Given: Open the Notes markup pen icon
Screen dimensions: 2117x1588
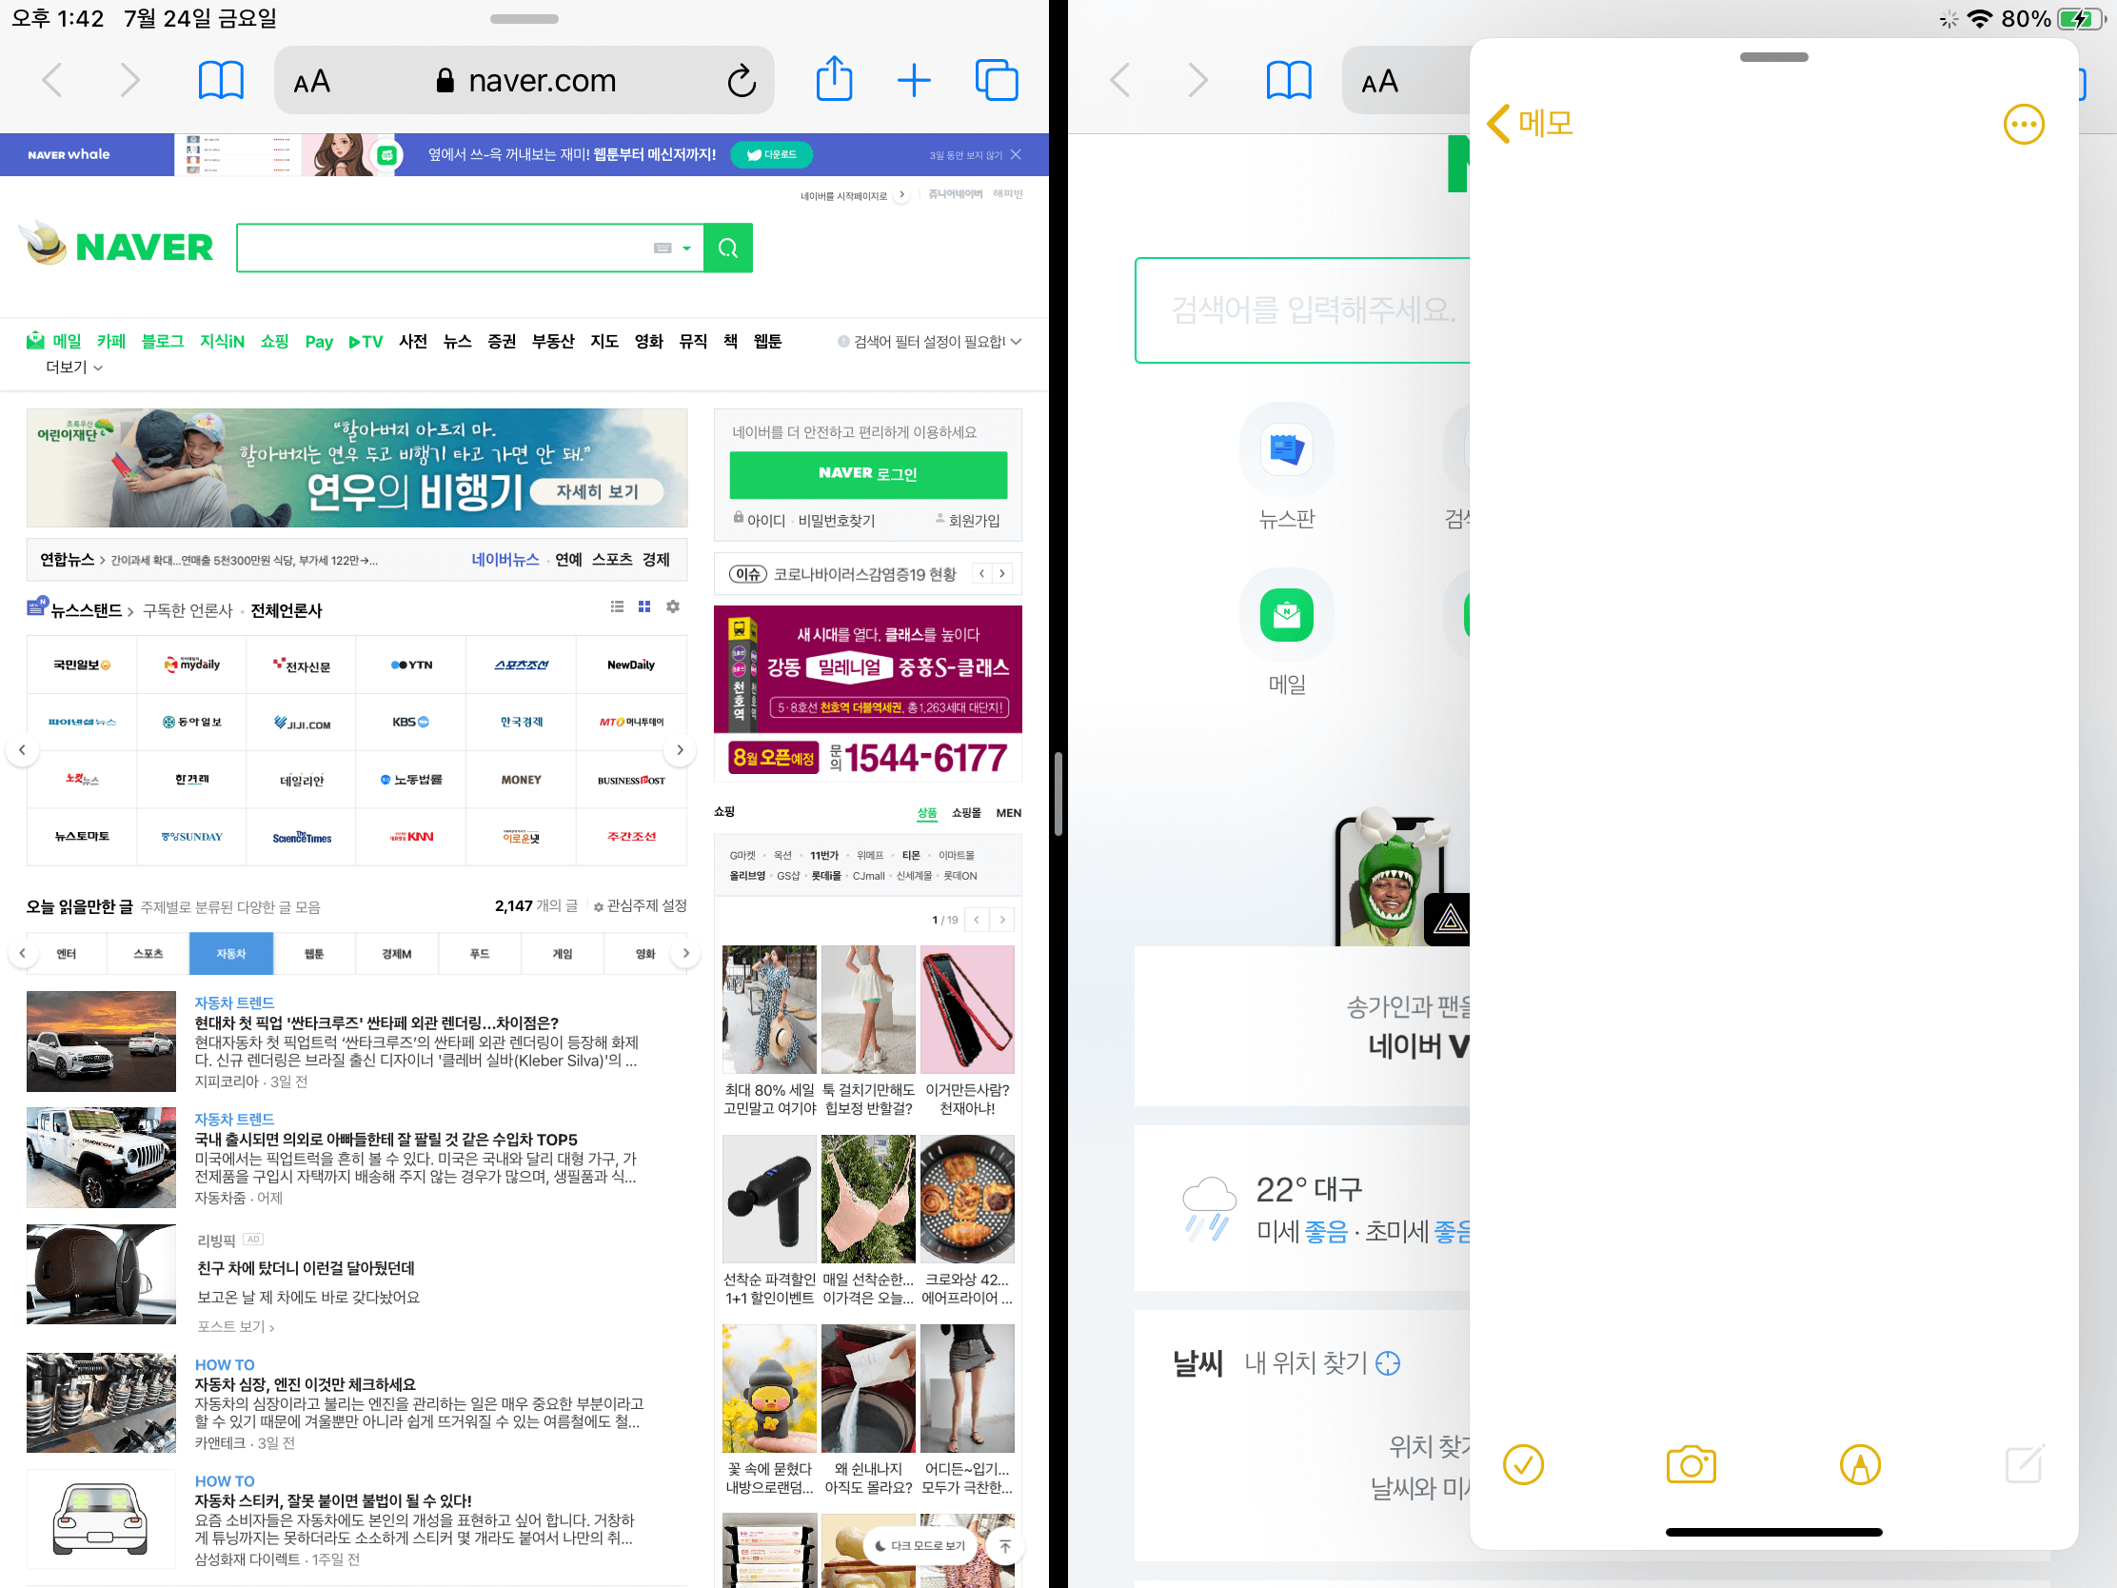Looking at the screenshot, I should pos(1860,1464).
